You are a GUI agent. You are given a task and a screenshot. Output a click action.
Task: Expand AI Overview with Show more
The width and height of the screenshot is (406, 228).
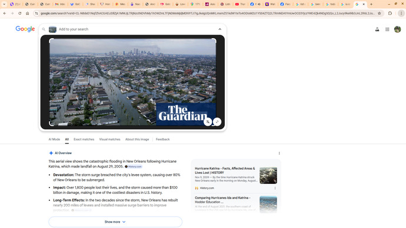[x=115, y=222]
